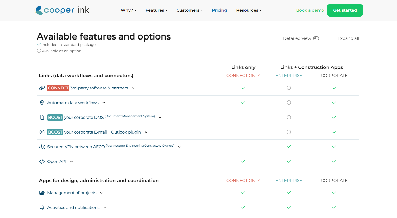Click the gear icon for Automate data workflows
This screenshot has height=218, width=397.
[42, 103]
